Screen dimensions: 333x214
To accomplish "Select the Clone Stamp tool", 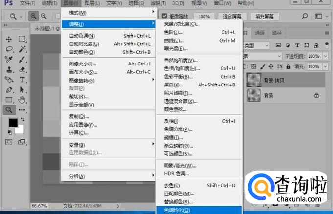I will tap(9, 69).
